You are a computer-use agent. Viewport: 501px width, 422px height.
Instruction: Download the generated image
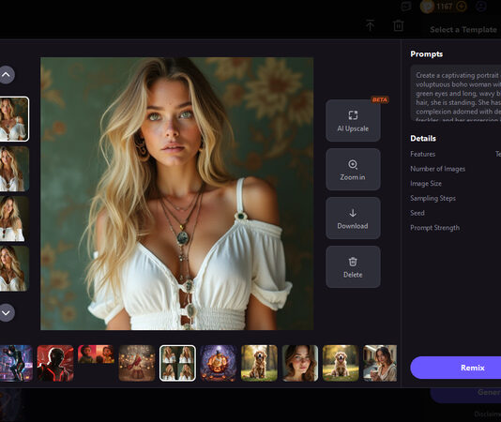pyautogui.click(x=353, y=219)
